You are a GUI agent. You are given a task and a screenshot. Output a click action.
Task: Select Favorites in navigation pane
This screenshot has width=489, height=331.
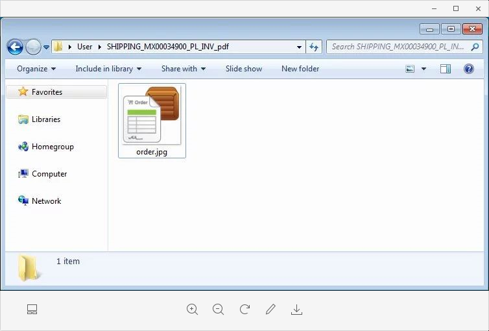point(56,92)
